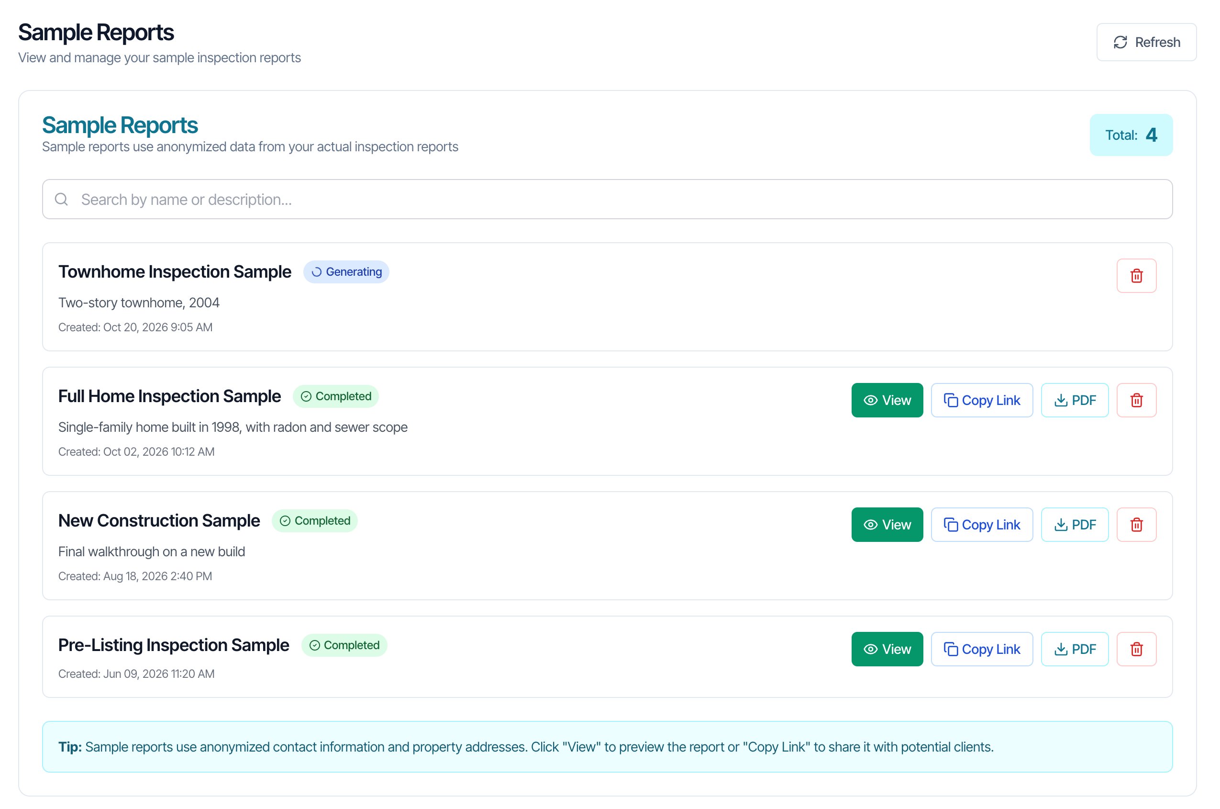Delete the Pre-Listing Inspection Sample report

coord(1136,649)
